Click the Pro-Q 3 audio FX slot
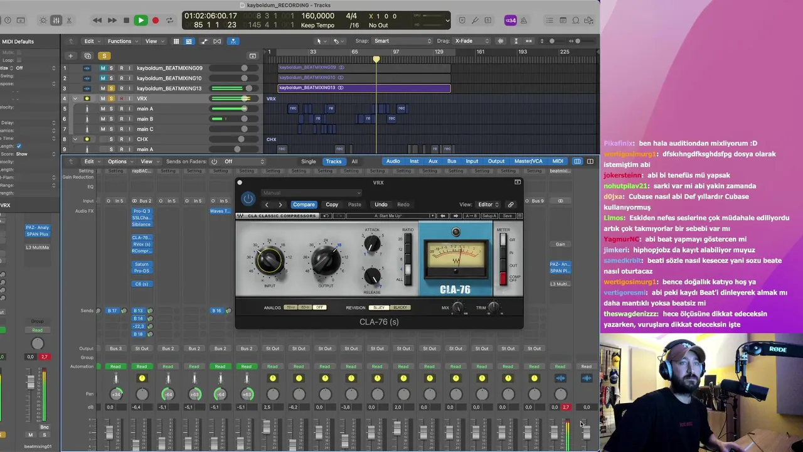The width and height of the screenshot is (803, 452). (x=142, y=212)
